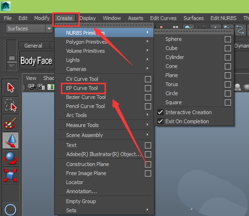Viewport: 249px width, 216px height.
Task: Open Plane primitive option box
Action: click(x=228, y=75)
